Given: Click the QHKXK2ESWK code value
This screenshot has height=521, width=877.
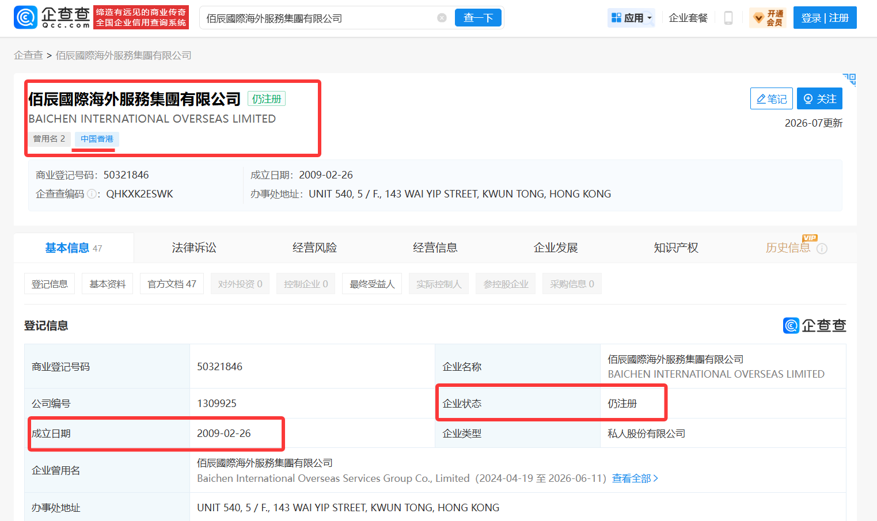Looking at the screenshot, I should point(139,194).
